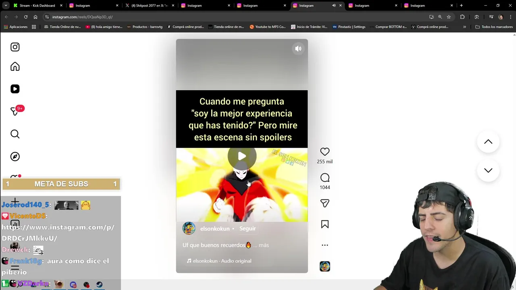Expand caption with 'más' link

[x=264, y=245]
